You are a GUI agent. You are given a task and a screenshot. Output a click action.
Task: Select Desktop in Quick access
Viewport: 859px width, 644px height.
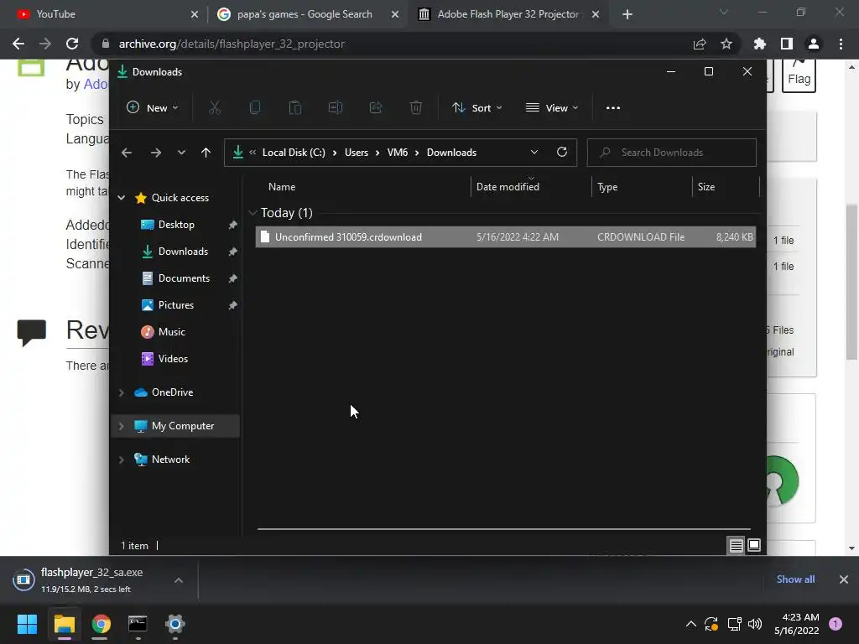pyautogui.click(x=176, y=225)
